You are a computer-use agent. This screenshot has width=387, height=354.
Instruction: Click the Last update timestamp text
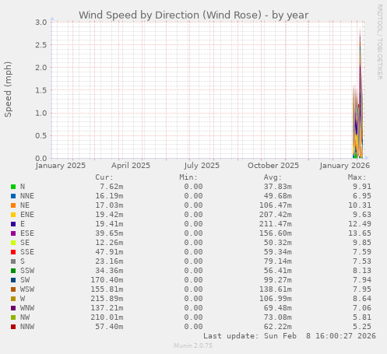[290, 336]
